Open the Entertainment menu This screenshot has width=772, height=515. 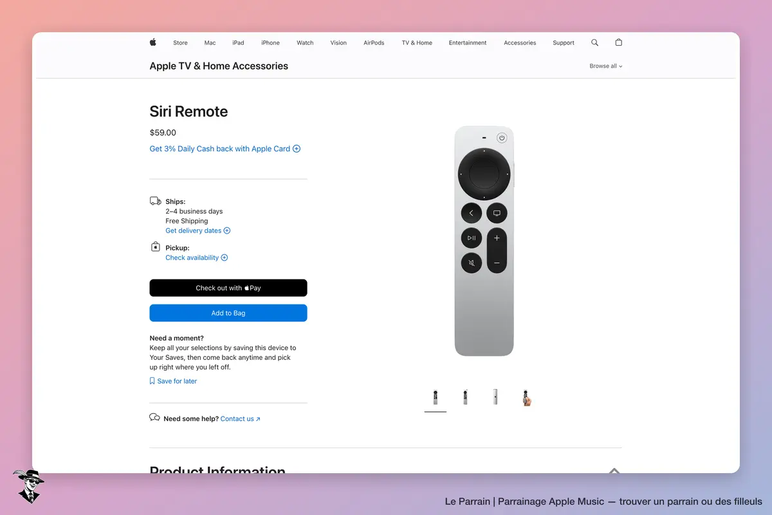click(x=468, y=42)
